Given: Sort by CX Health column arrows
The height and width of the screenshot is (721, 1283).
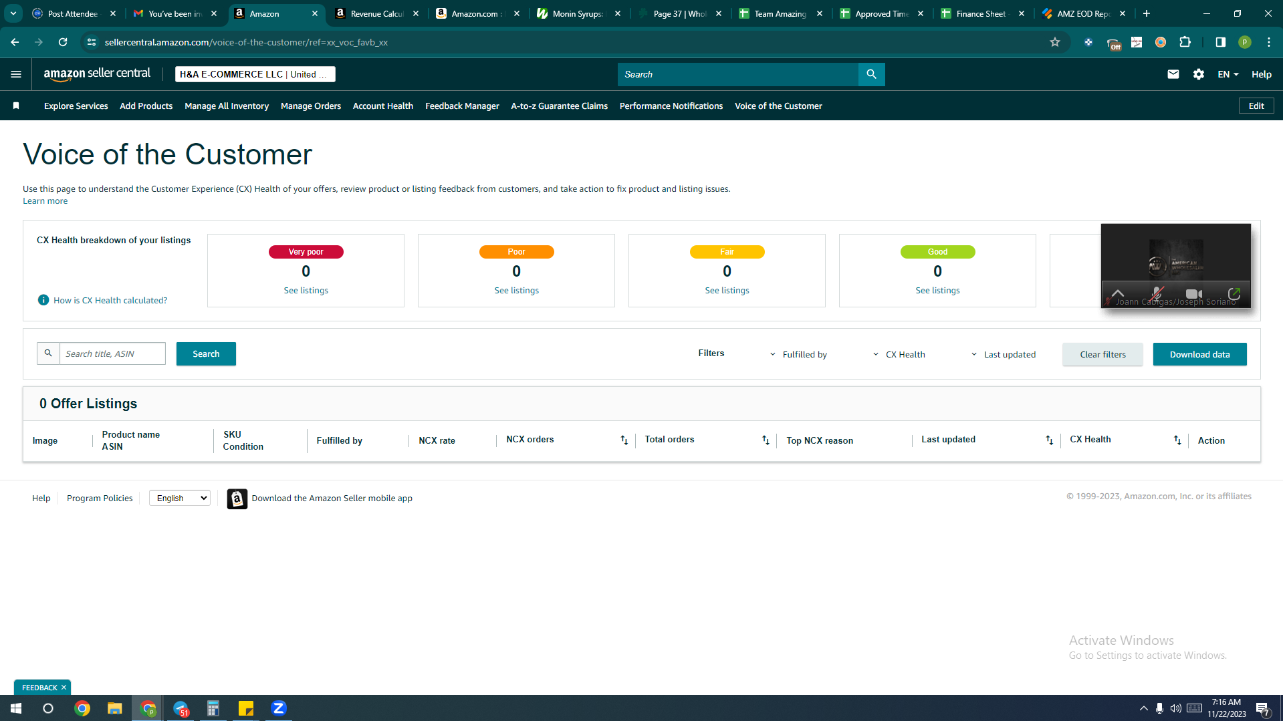Looking at the screenshot, I should pyautogui.click(x=1177, y=440).
